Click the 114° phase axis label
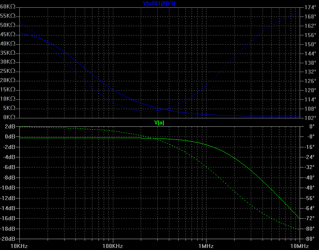Viewport: 319px width, 250px height. (x=310, y=99)
